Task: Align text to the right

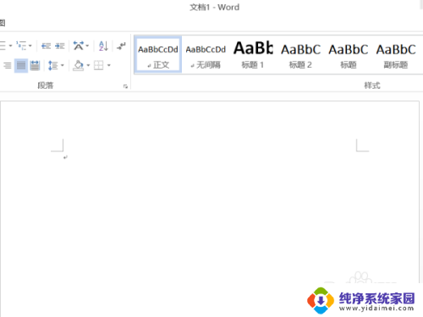Action: [8, 66]
